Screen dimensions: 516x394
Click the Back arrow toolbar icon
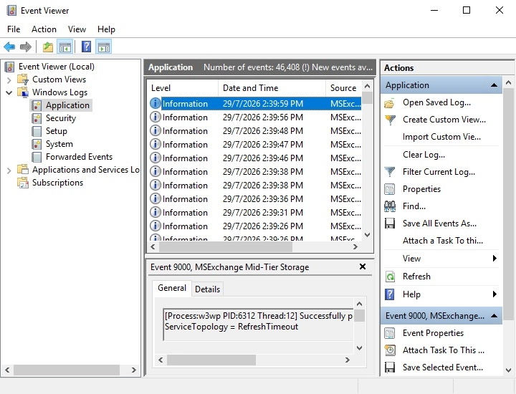(x=9, y=47)
